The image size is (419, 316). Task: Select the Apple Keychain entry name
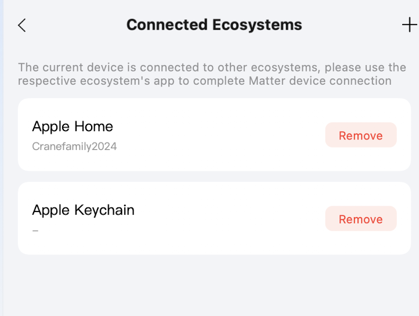point(83,210)
